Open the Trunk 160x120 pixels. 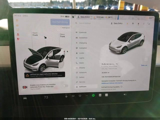[x=62, y=35]
